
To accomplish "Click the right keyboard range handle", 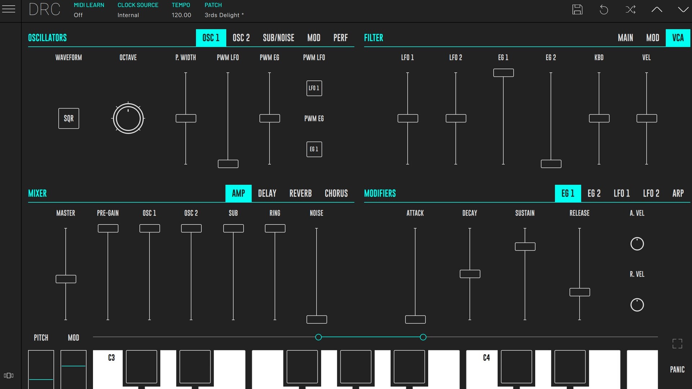I will [x=423, y=337].
